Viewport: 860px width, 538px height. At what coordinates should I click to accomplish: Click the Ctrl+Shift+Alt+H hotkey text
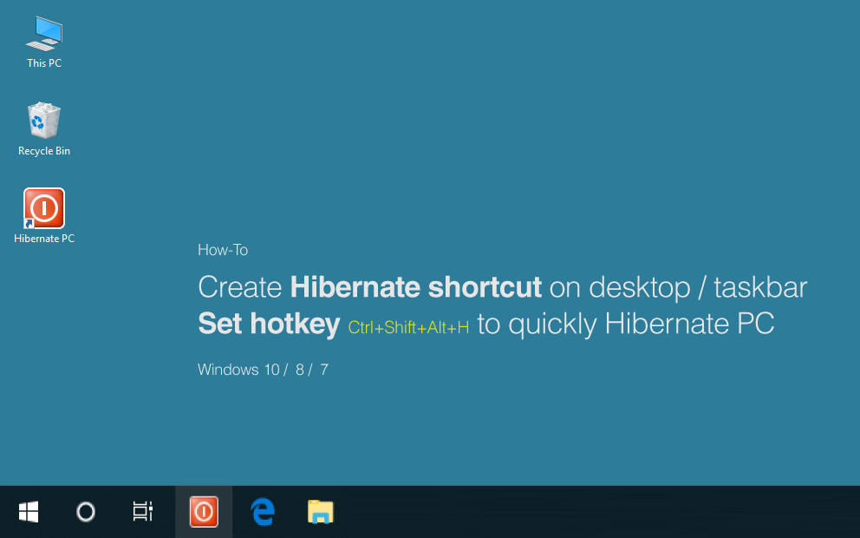[407, 328]
